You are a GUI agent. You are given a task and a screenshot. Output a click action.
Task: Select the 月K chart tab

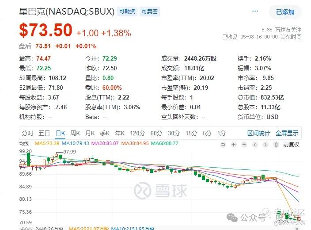tap(90, 133)
